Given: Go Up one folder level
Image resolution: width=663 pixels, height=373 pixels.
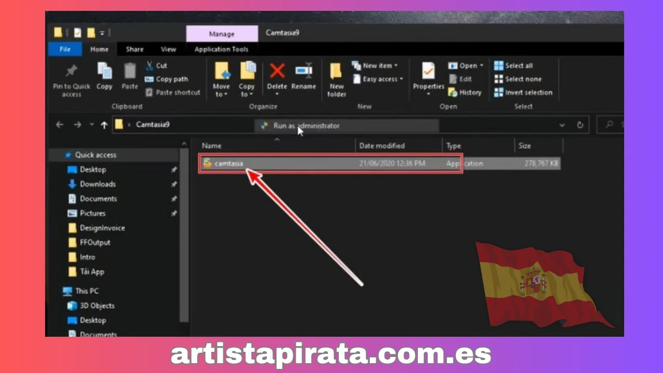Looking at the screenshot, I should (x=104, y=125).
